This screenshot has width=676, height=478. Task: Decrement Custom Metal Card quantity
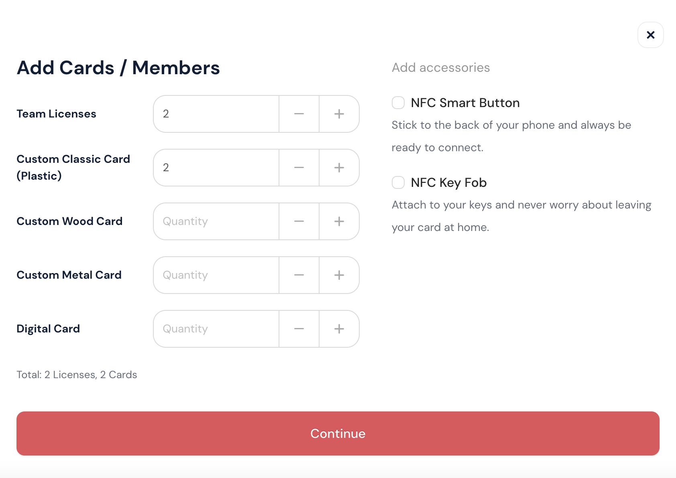pyautogui.click(x=299, y=275)
